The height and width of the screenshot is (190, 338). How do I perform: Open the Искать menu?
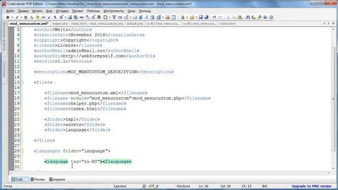click(x=37, y=11)
